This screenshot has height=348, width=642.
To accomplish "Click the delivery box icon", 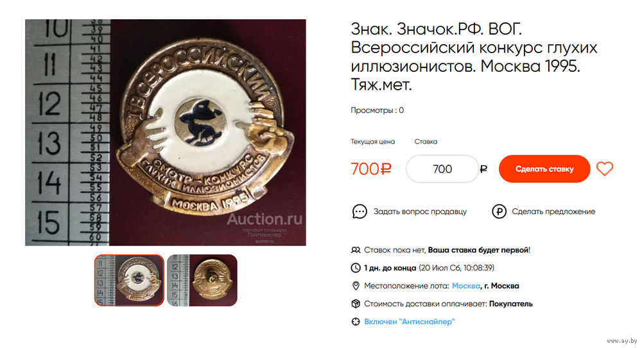I will [x=356, y=304].
